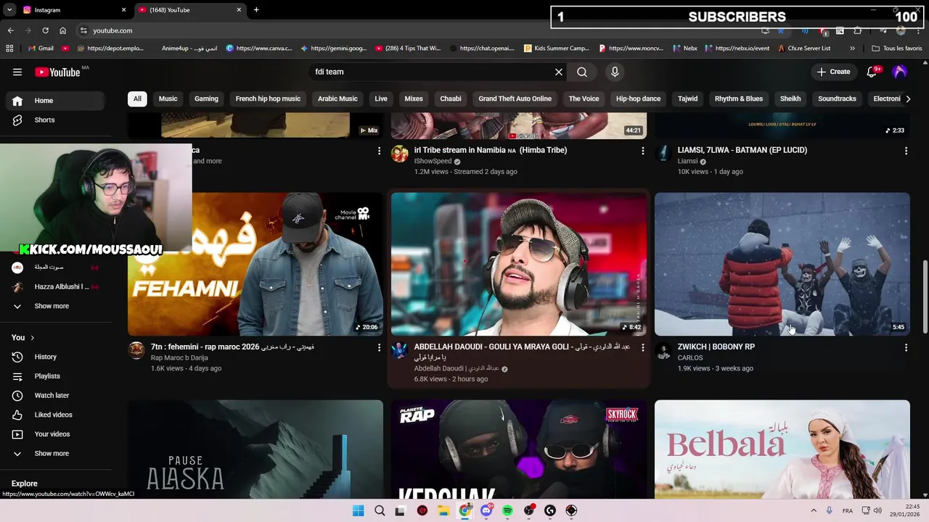Click the Liamsi channel name
The width and height of the screenshot is (929, 522).
687,161
